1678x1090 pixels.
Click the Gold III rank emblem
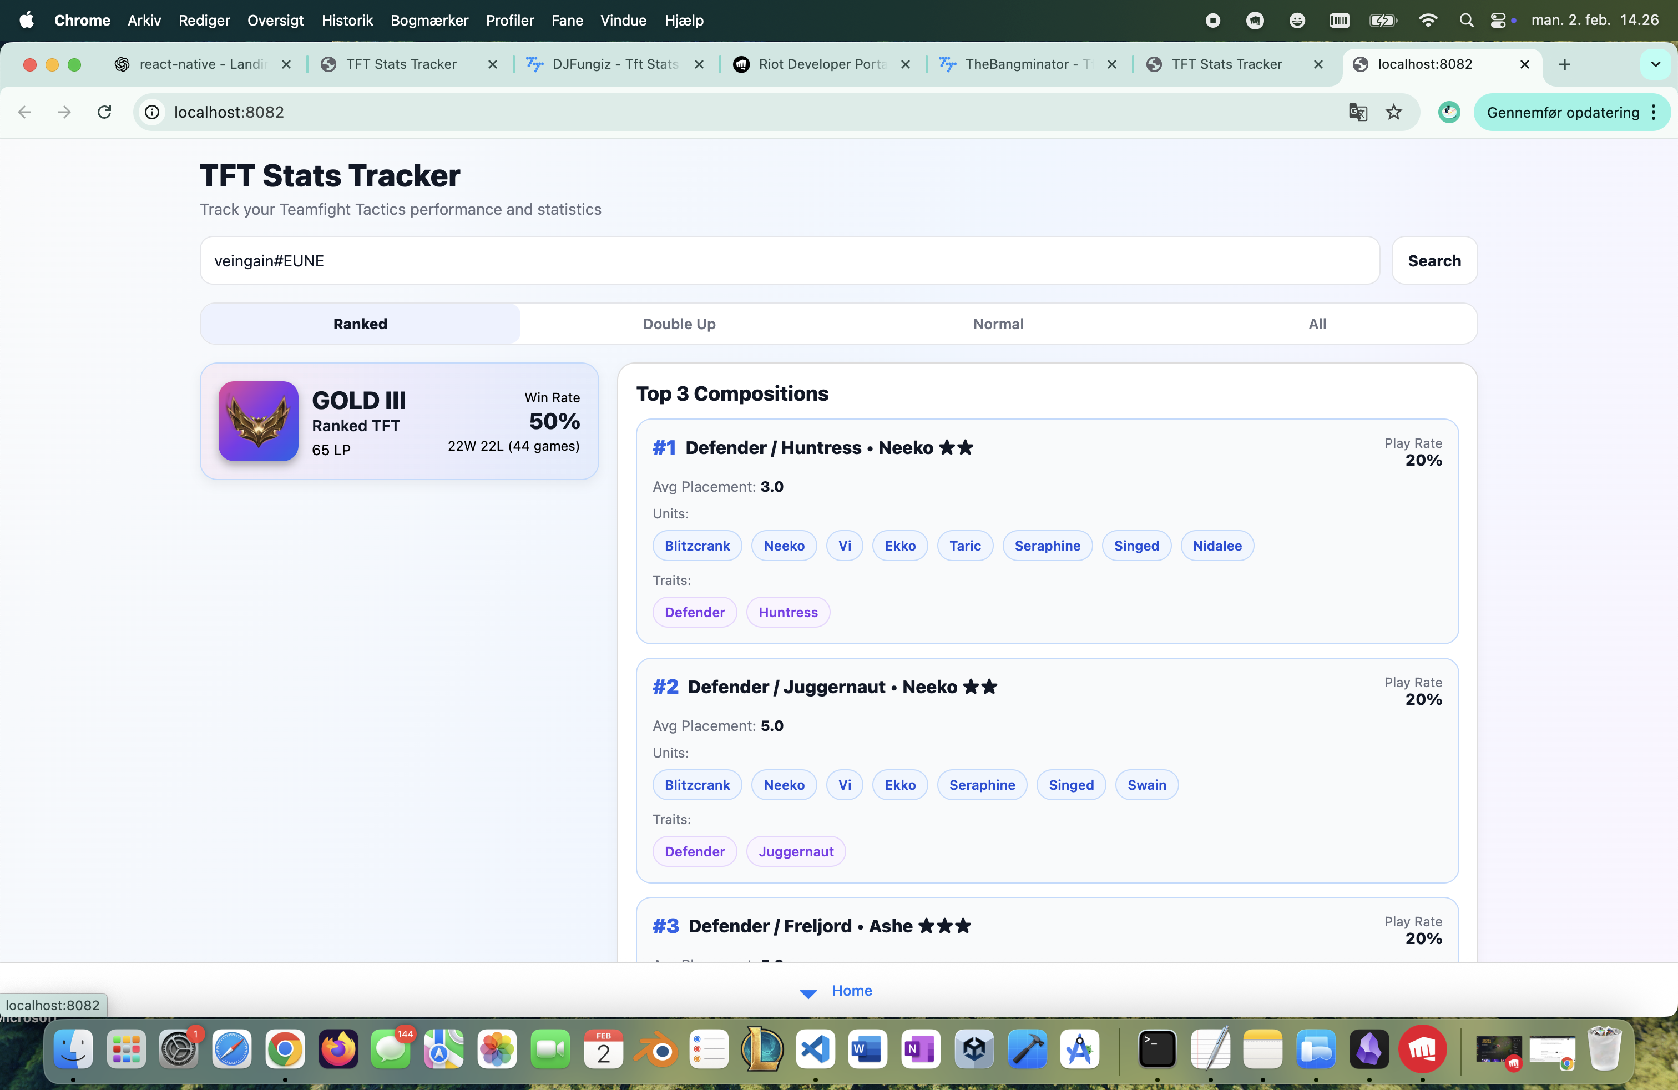[258, 421]
